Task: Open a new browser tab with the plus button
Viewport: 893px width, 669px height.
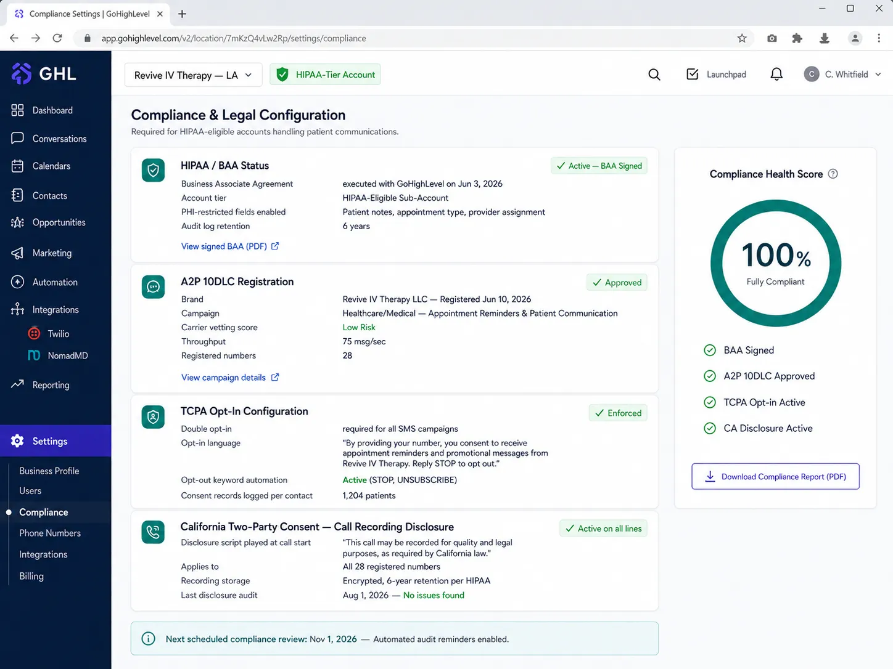Action: 182,14
